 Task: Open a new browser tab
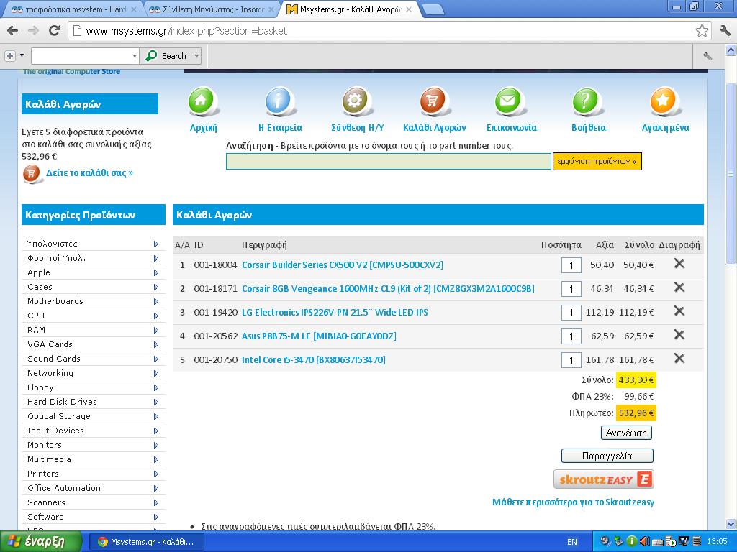pyautogui.click(x=433, y=9)
